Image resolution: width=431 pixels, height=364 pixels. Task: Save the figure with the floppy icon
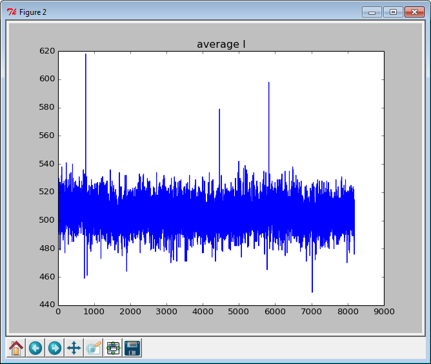pos(132,348)
